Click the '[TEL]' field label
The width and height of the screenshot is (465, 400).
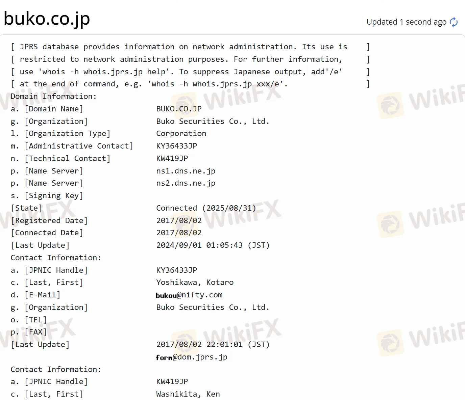point(35,320)
